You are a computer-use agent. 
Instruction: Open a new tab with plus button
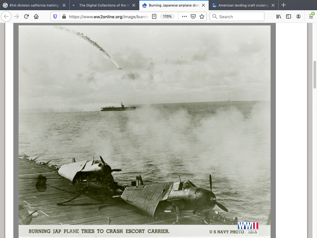click(284, 5)
